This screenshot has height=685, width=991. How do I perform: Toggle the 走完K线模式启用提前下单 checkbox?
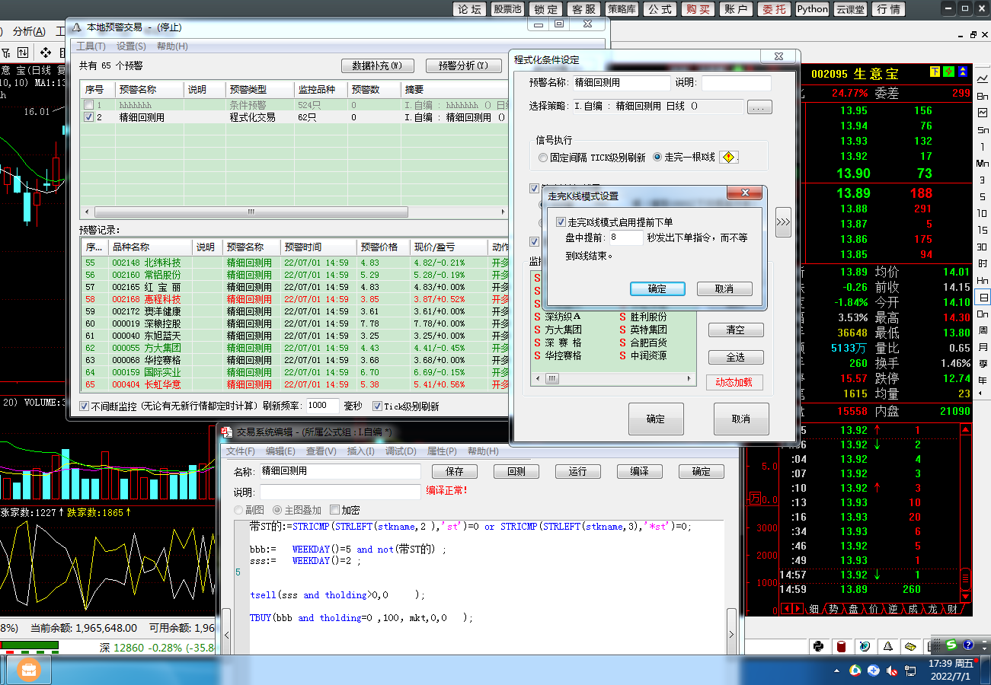[x=561, y=222]
